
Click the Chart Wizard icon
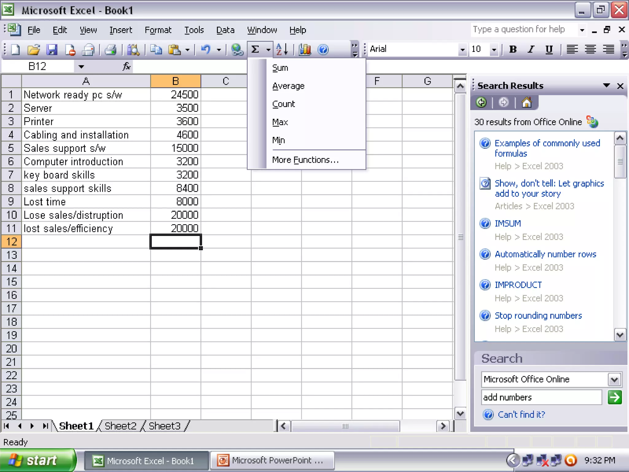305,49
